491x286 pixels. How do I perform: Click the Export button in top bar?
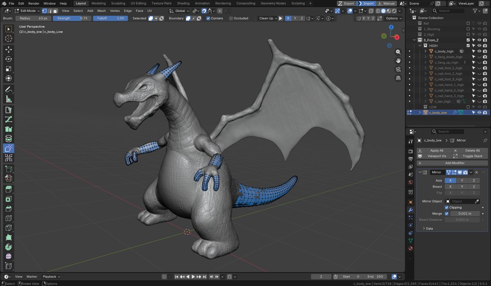(346, 3)
